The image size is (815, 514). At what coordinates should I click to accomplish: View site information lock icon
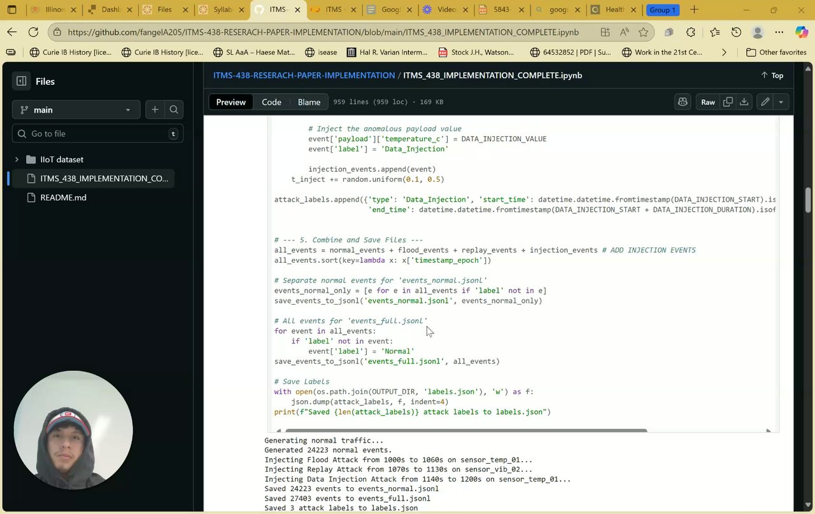point(57,32)
